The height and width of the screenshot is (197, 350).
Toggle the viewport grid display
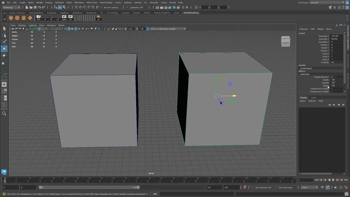(x=39, y=29)
